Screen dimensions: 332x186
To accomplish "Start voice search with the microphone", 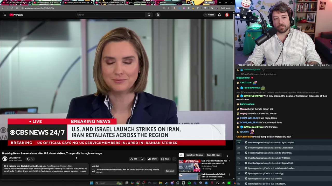I will point(158,15).
